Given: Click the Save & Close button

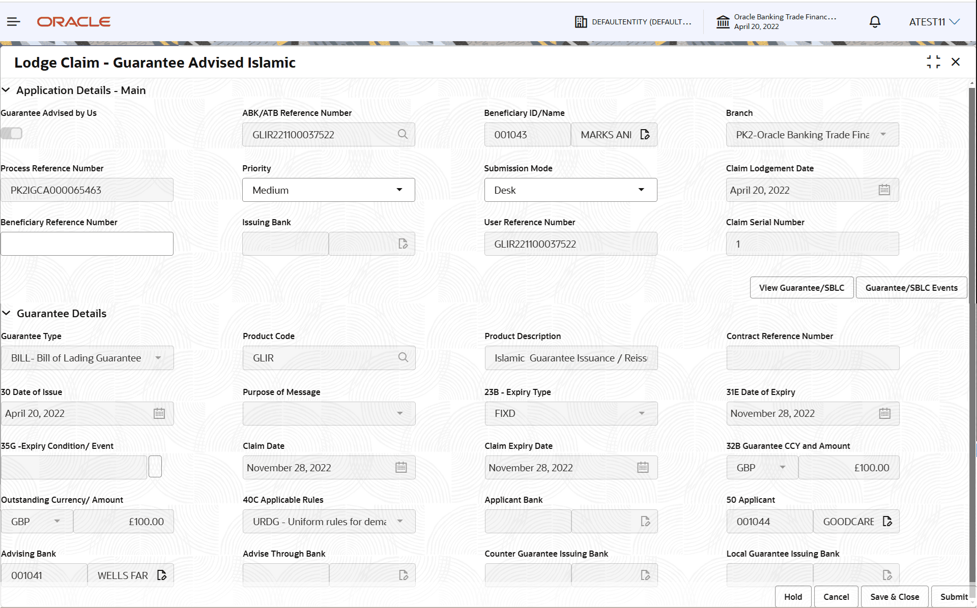Looking at the screenshot, I should 894,597.
